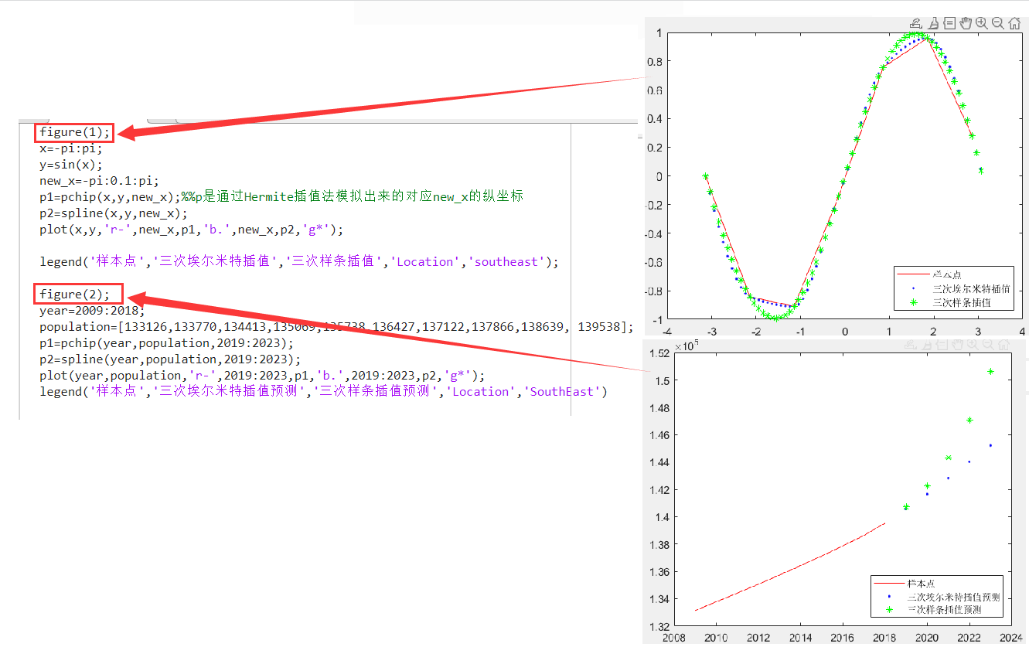Click the plot(year,population,'r-'...) line

[262, 375]
